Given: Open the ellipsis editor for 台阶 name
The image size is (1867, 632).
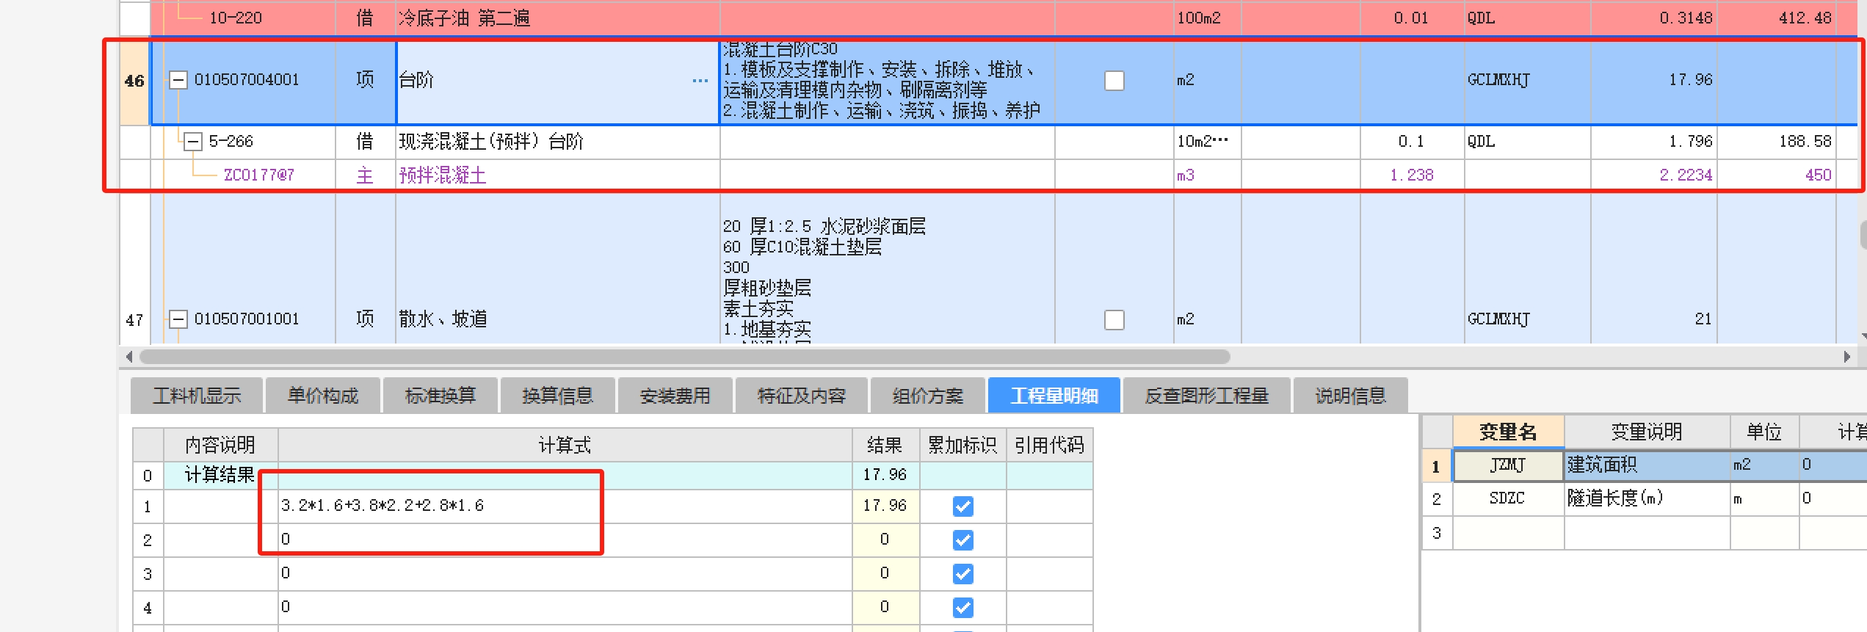Looking at the screenshot, I should click(700, 80).
